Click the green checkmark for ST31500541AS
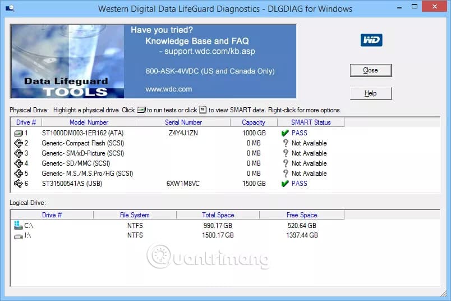The image size is (451, 301). point(285,184)
